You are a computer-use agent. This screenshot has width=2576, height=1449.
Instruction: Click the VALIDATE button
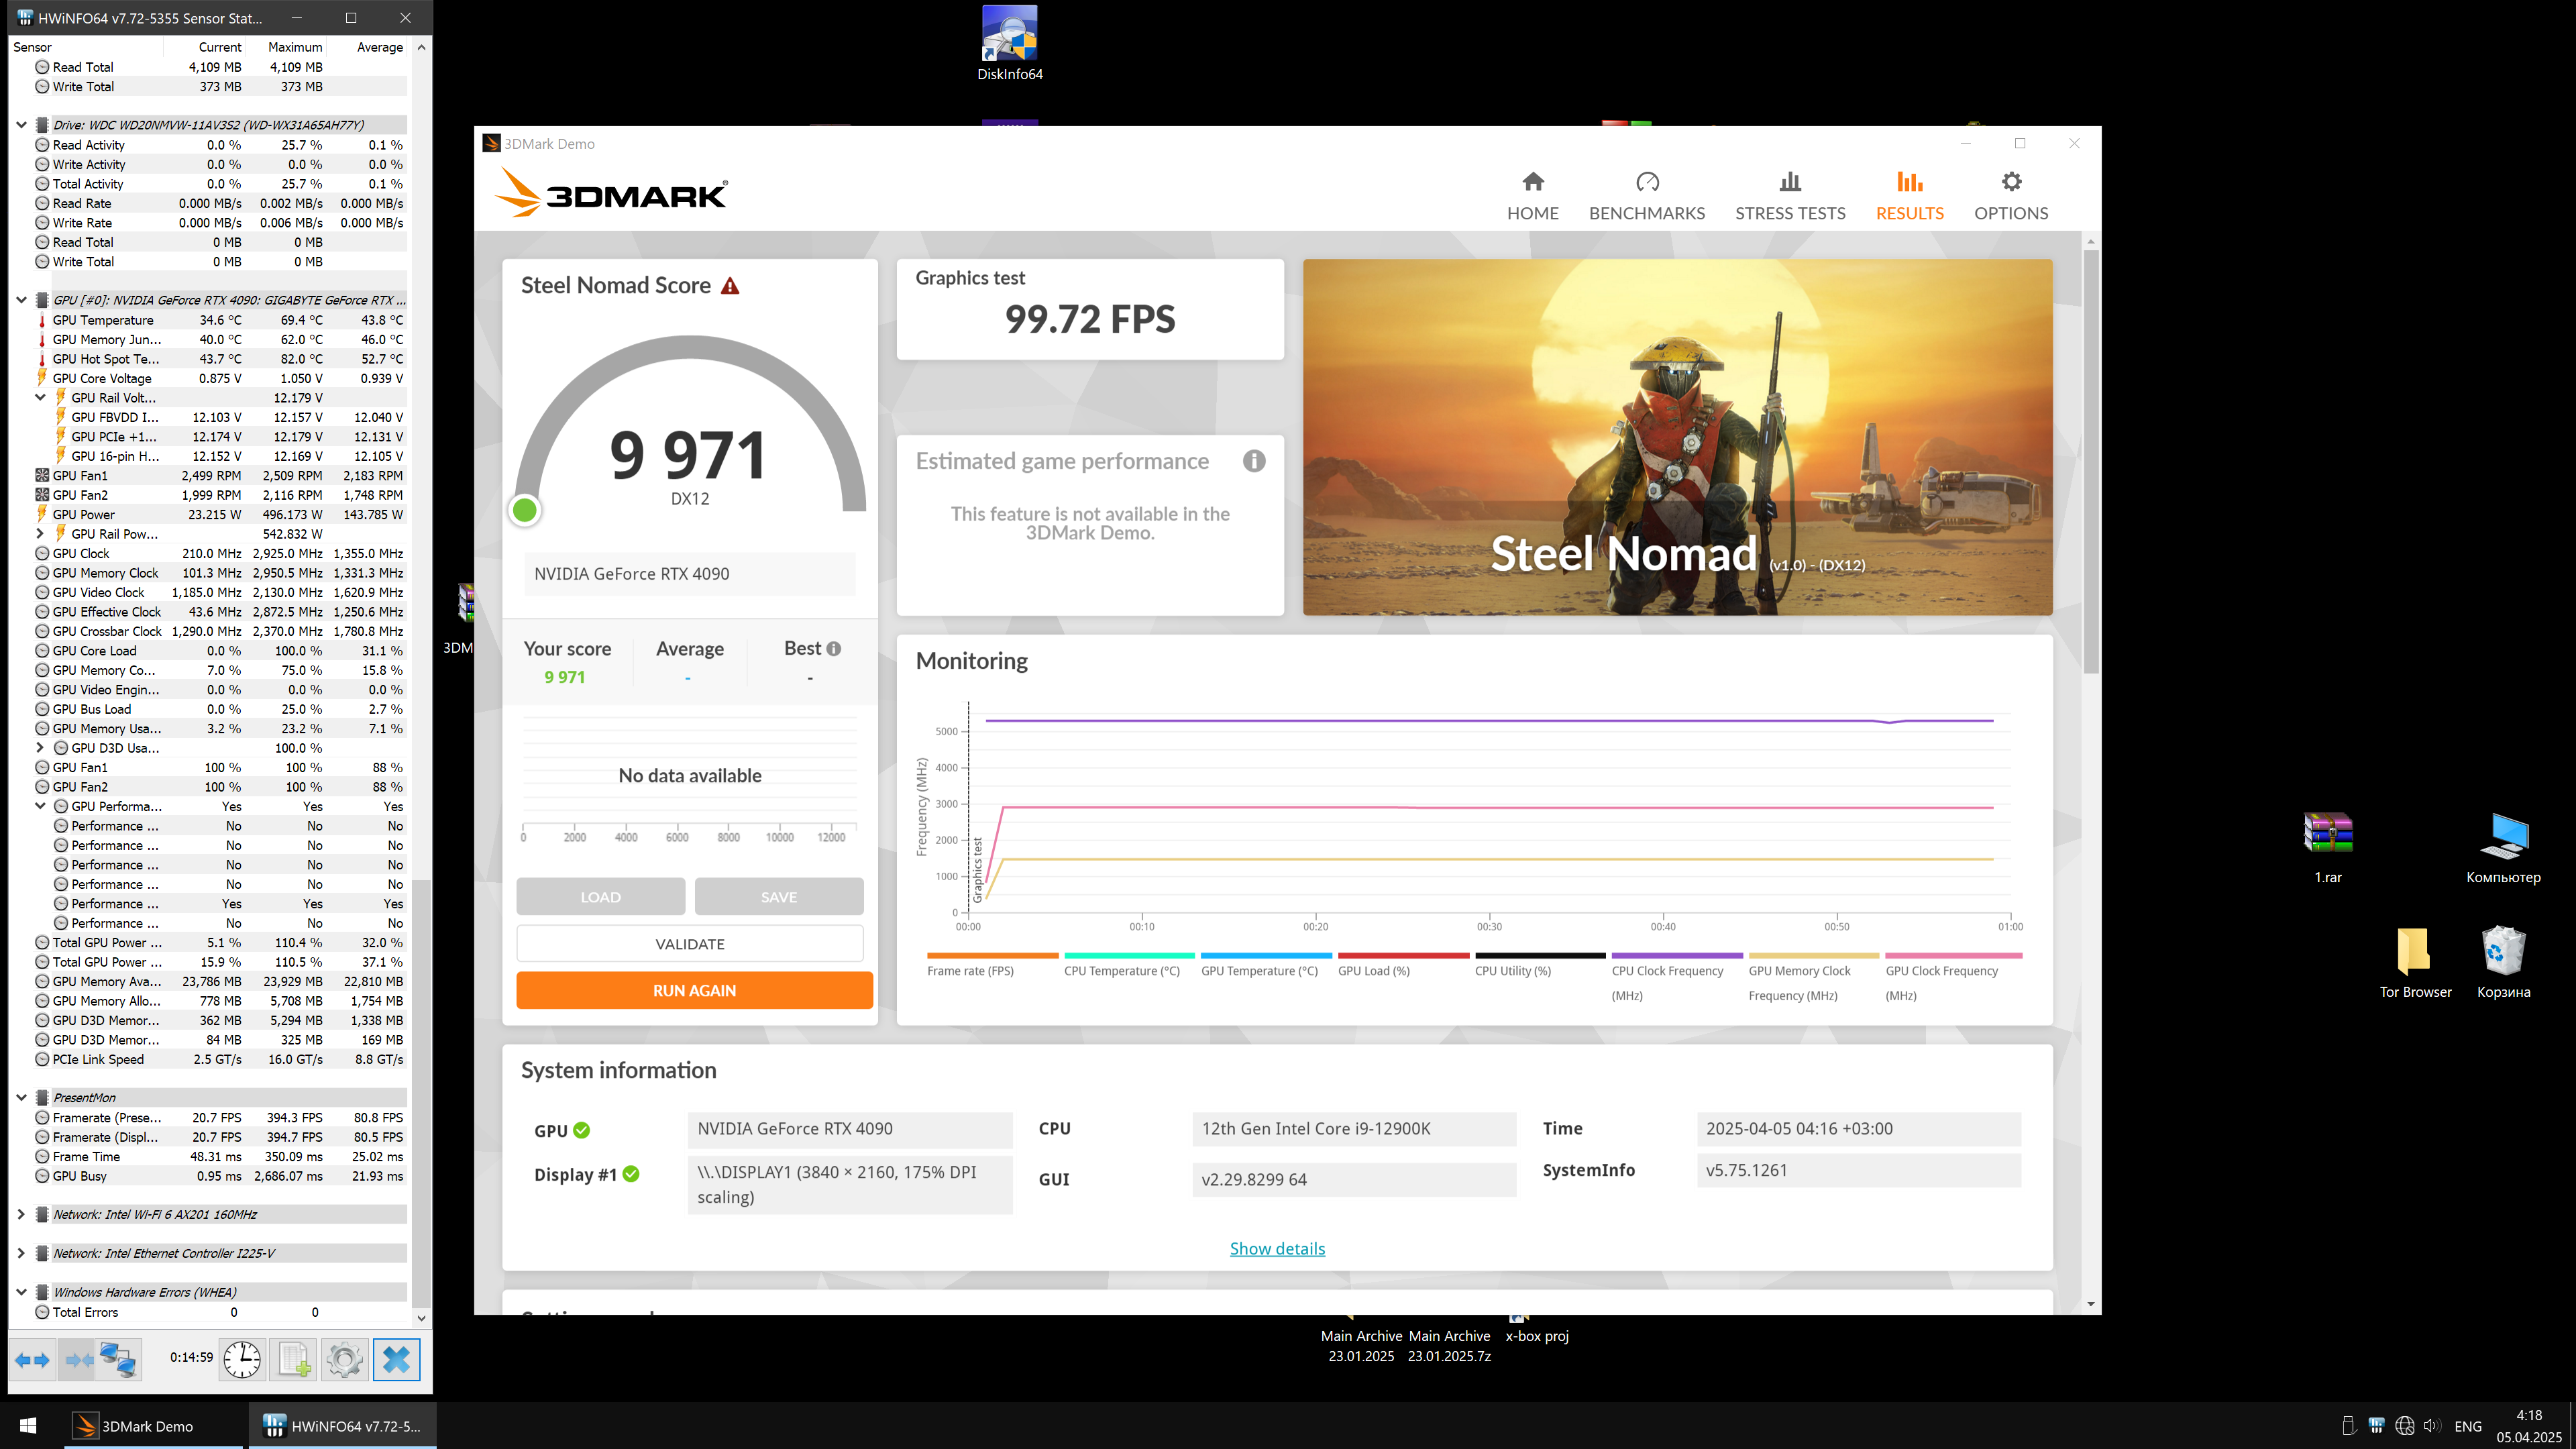point(690,944)
